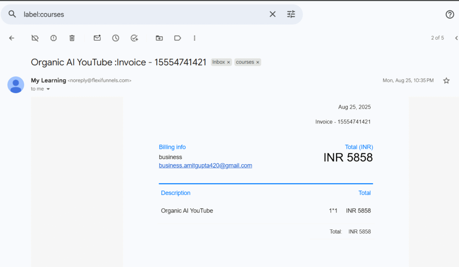459x267 pixels.
Task: Report this email as spam
Action: (x=53, y=38)
